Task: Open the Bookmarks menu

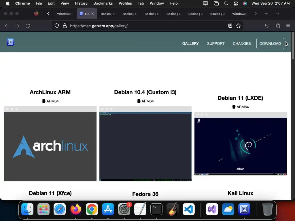Action: pyautogui.click(x=103, y=3)
